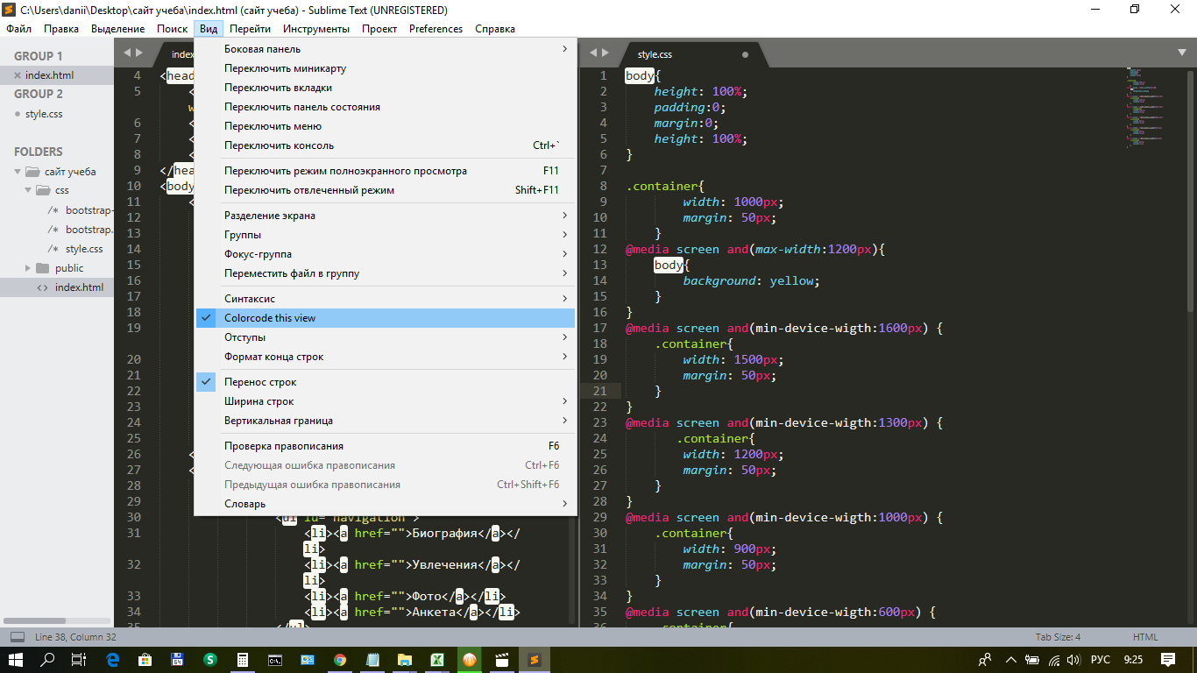Open Переместить файл в группу submenu
The height and width of the screenshot is (673, 1197).
coord(386,273)
